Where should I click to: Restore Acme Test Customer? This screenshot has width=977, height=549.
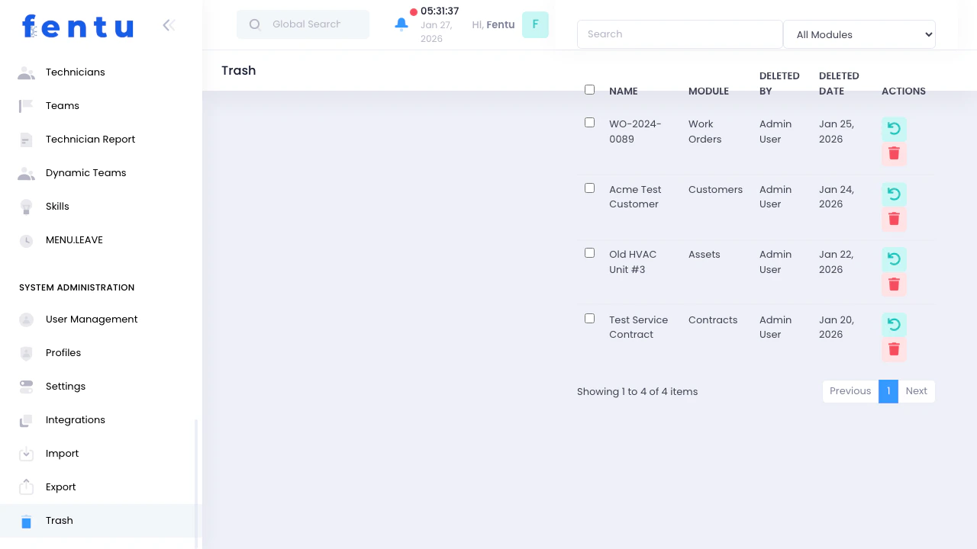[894, 194]
